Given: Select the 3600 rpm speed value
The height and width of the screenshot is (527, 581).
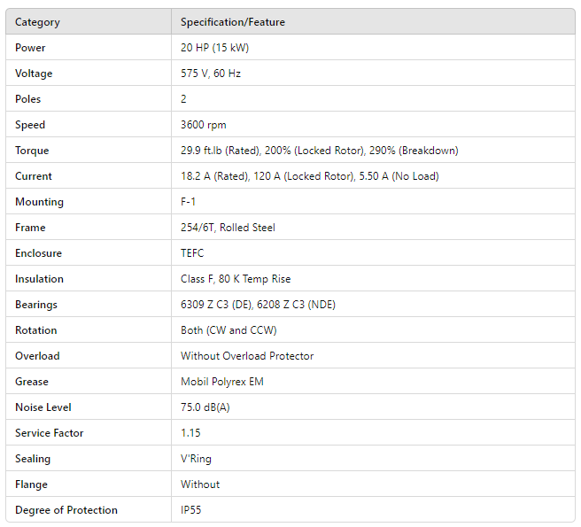Looking at the screenshot, I should [x=202, y=125].
